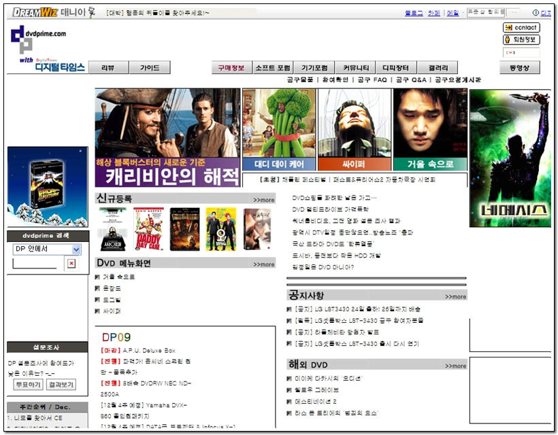The height and width of the screenshot is (435, 558).
Task: Click the info circle icon at top right
Action: click(x=536, y=13)
